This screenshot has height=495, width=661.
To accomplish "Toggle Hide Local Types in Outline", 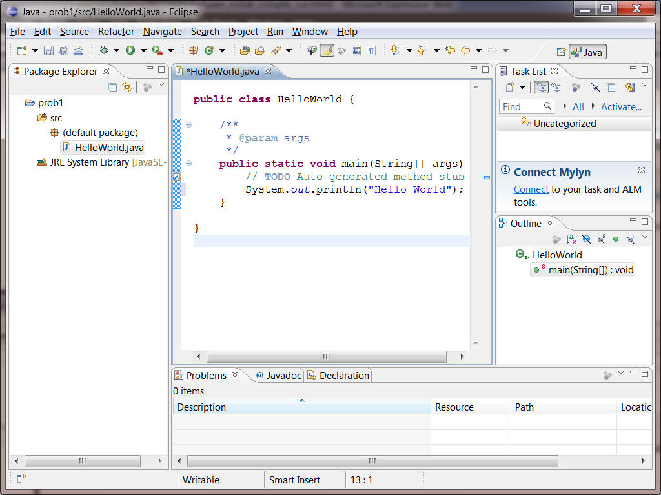I will tap(631, 239).
